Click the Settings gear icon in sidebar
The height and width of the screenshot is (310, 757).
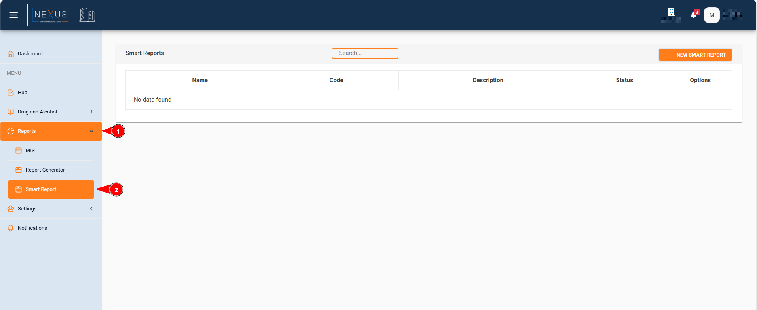(11, 209)
